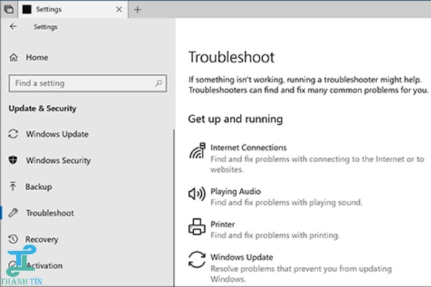This screenshot has height=287, width=431.
Task: Run the Internet Connections troubleshooter
Action: [x=306, y=158]
